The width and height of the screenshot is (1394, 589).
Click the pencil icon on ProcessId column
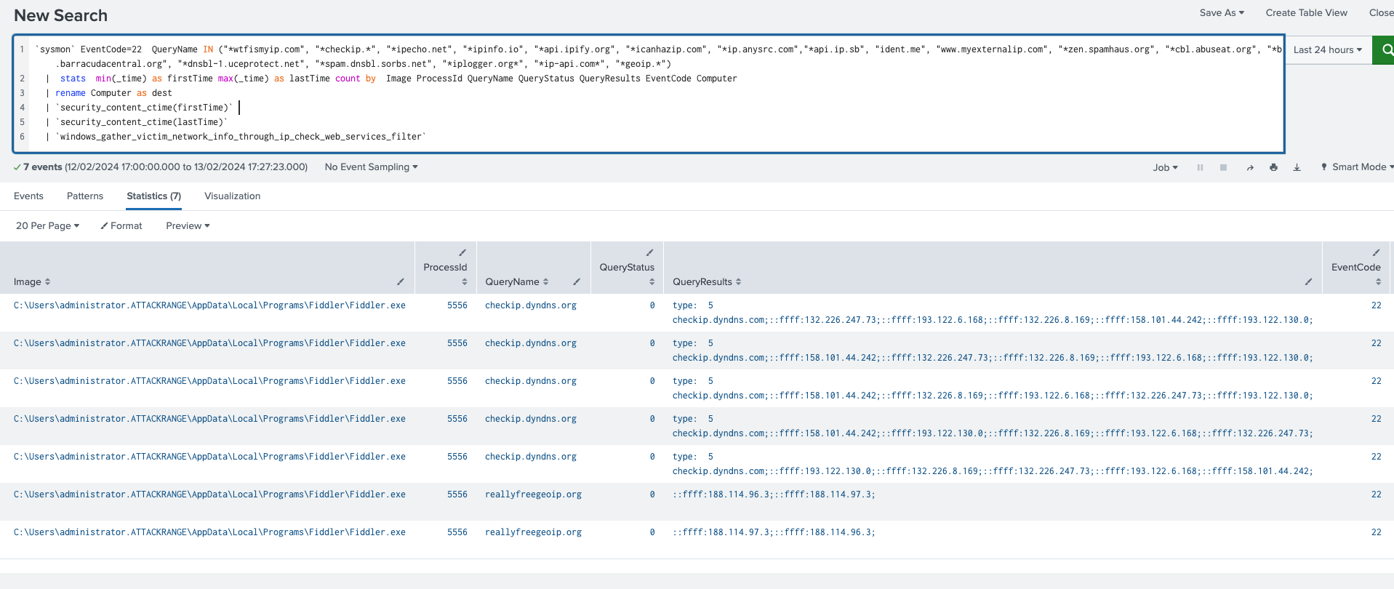click(462, 252)
